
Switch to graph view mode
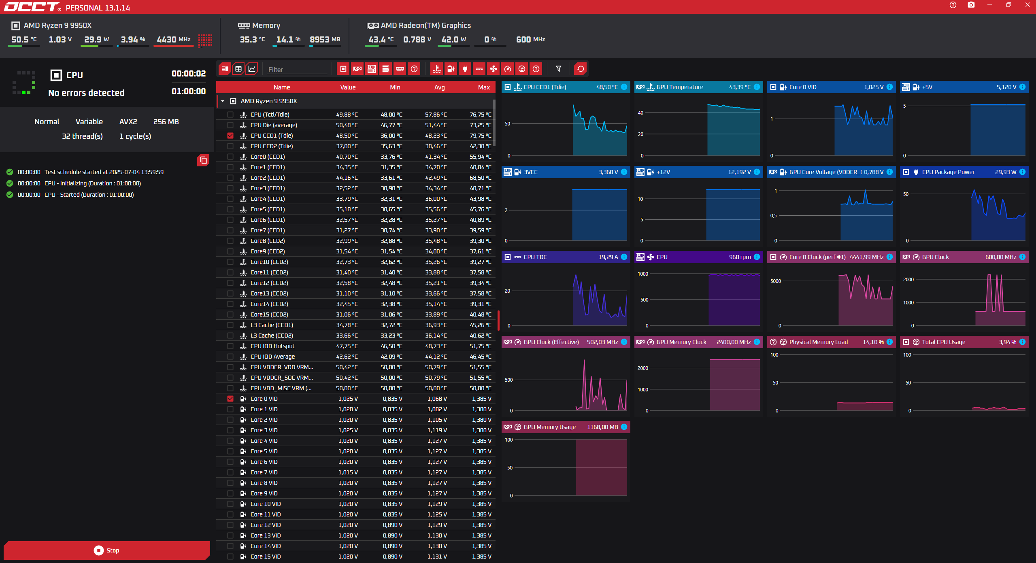252,69
